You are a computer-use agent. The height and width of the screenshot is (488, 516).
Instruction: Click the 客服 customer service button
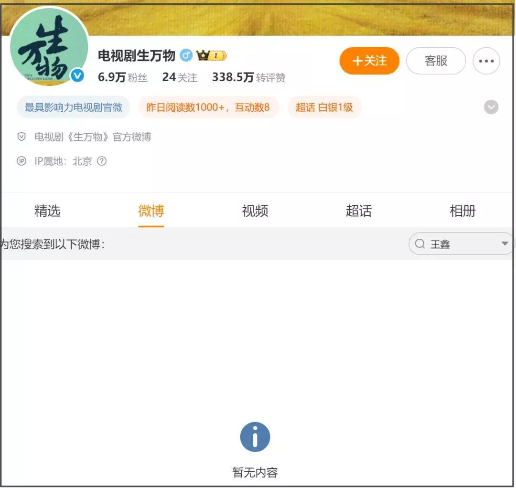[436, 61]
